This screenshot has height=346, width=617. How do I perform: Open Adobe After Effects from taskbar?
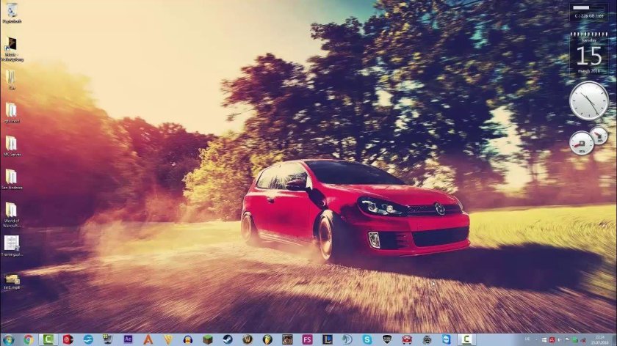128,339
